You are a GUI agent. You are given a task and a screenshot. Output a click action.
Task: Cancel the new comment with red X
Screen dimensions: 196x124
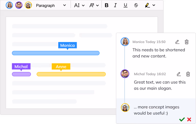[x=189, y=119]
